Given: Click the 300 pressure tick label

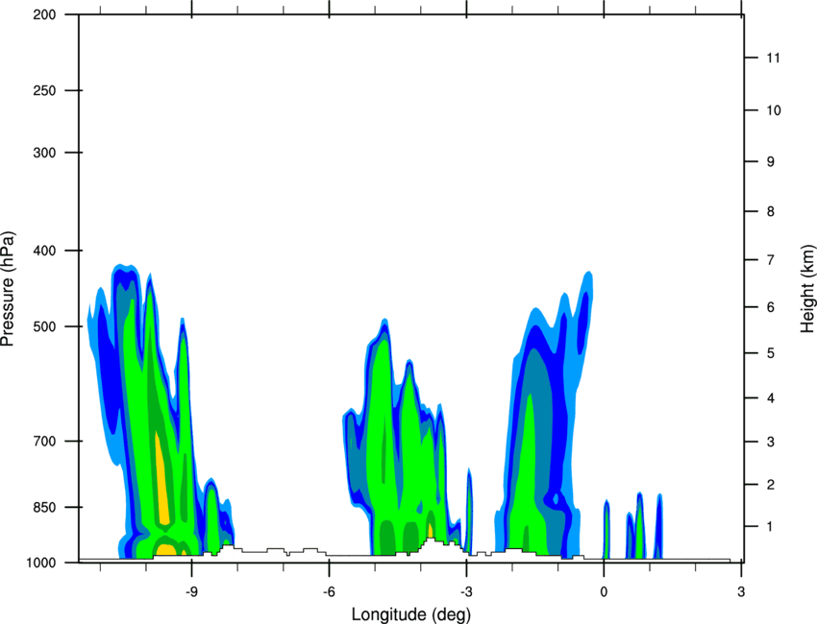Looking at the screenshot, I should (44, 153).
